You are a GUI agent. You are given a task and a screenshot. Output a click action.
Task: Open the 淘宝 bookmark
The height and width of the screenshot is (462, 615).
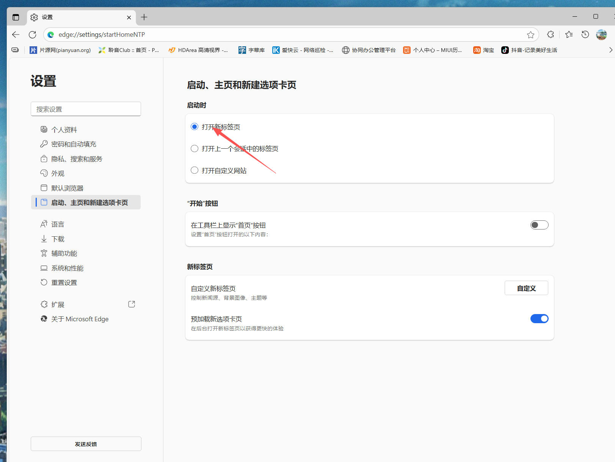(x=483, y=50)
